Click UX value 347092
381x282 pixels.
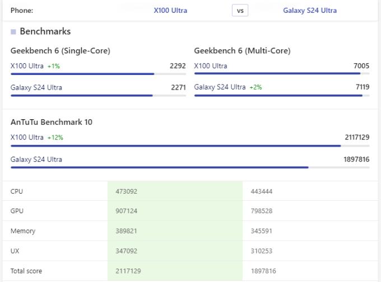[127, 251]
